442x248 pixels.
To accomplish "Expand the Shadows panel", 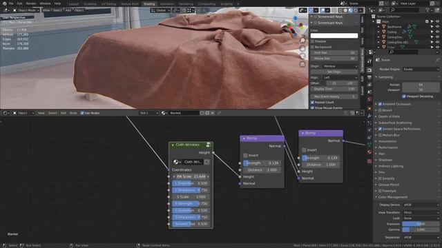I will point(385,160).
